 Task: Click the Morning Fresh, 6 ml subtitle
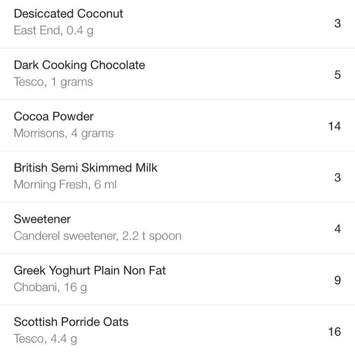tap(65, 185)
